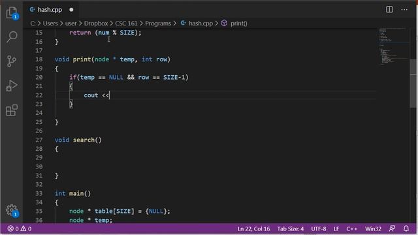Image resolution: width=418 pixels, height=235 pixels.
Task: Close the unsaved hash.cpp tab dot
Action: (71, 10)
